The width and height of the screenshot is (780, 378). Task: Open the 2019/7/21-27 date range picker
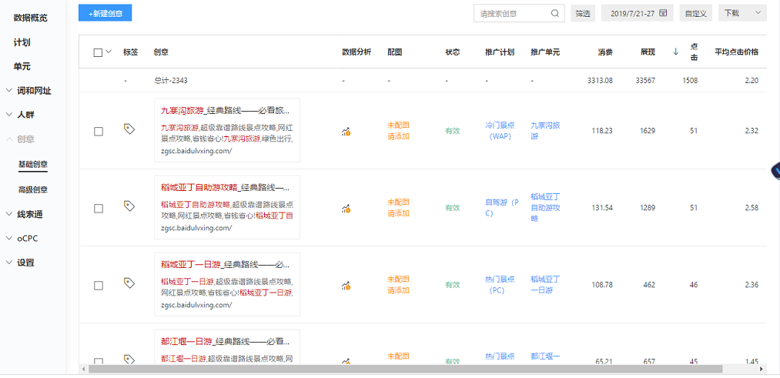coord(638,13)
